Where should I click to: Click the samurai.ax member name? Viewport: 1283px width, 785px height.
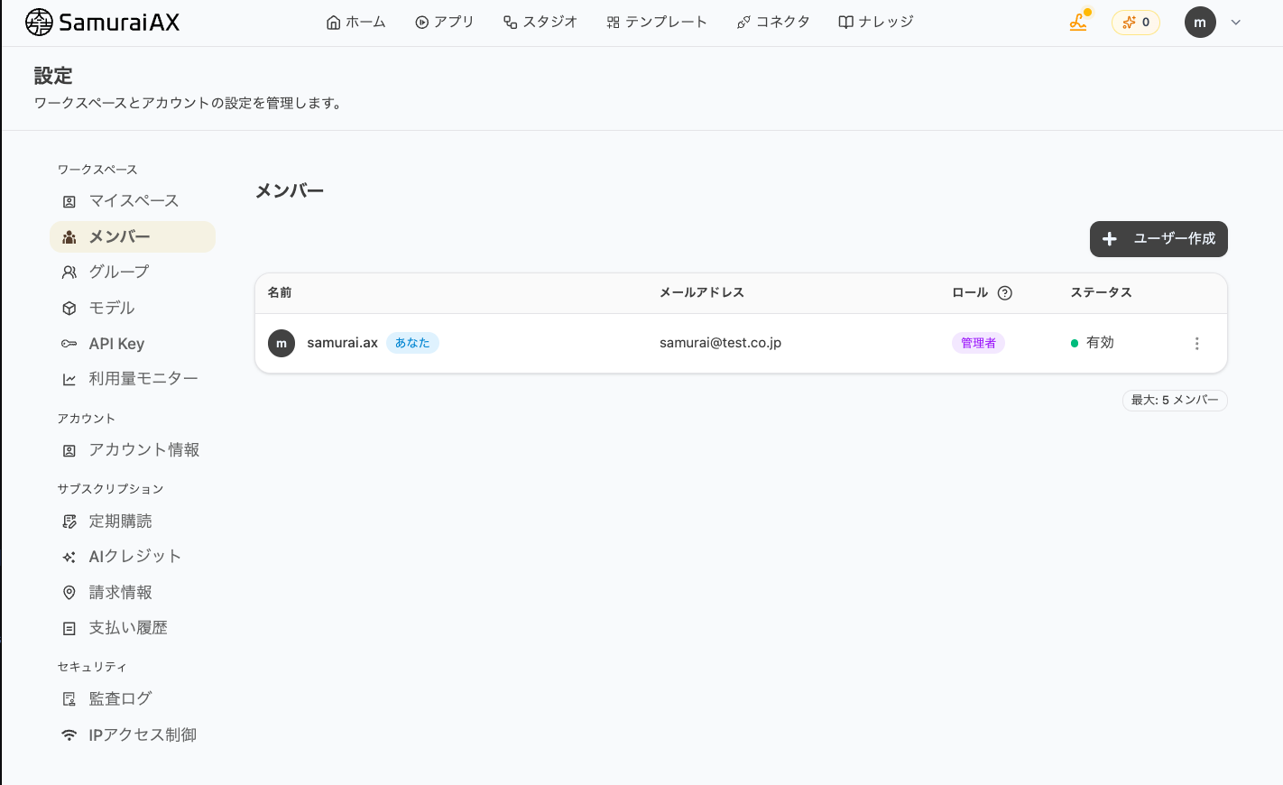tap(343, 343)
